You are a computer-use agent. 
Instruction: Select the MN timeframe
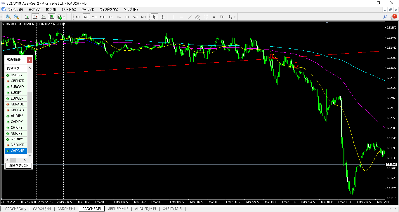[x=143, y=17]
